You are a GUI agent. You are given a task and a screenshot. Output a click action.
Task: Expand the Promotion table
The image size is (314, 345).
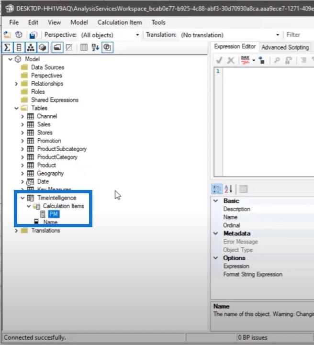point(22,141)
